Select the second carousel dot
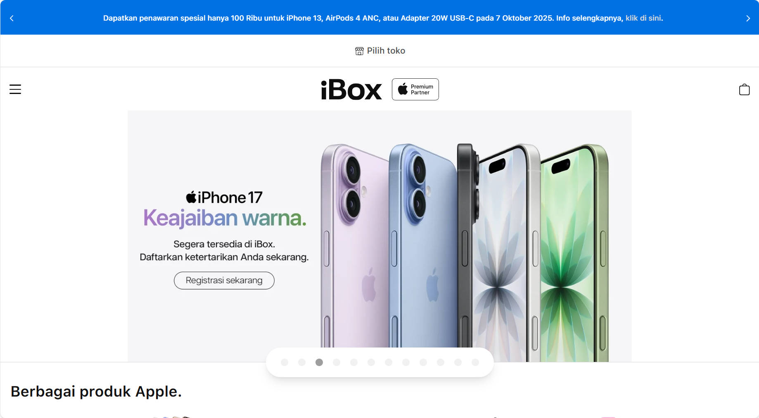Image resolution: width=759 pixels, height=418 pixels. (x=302, y=362)
